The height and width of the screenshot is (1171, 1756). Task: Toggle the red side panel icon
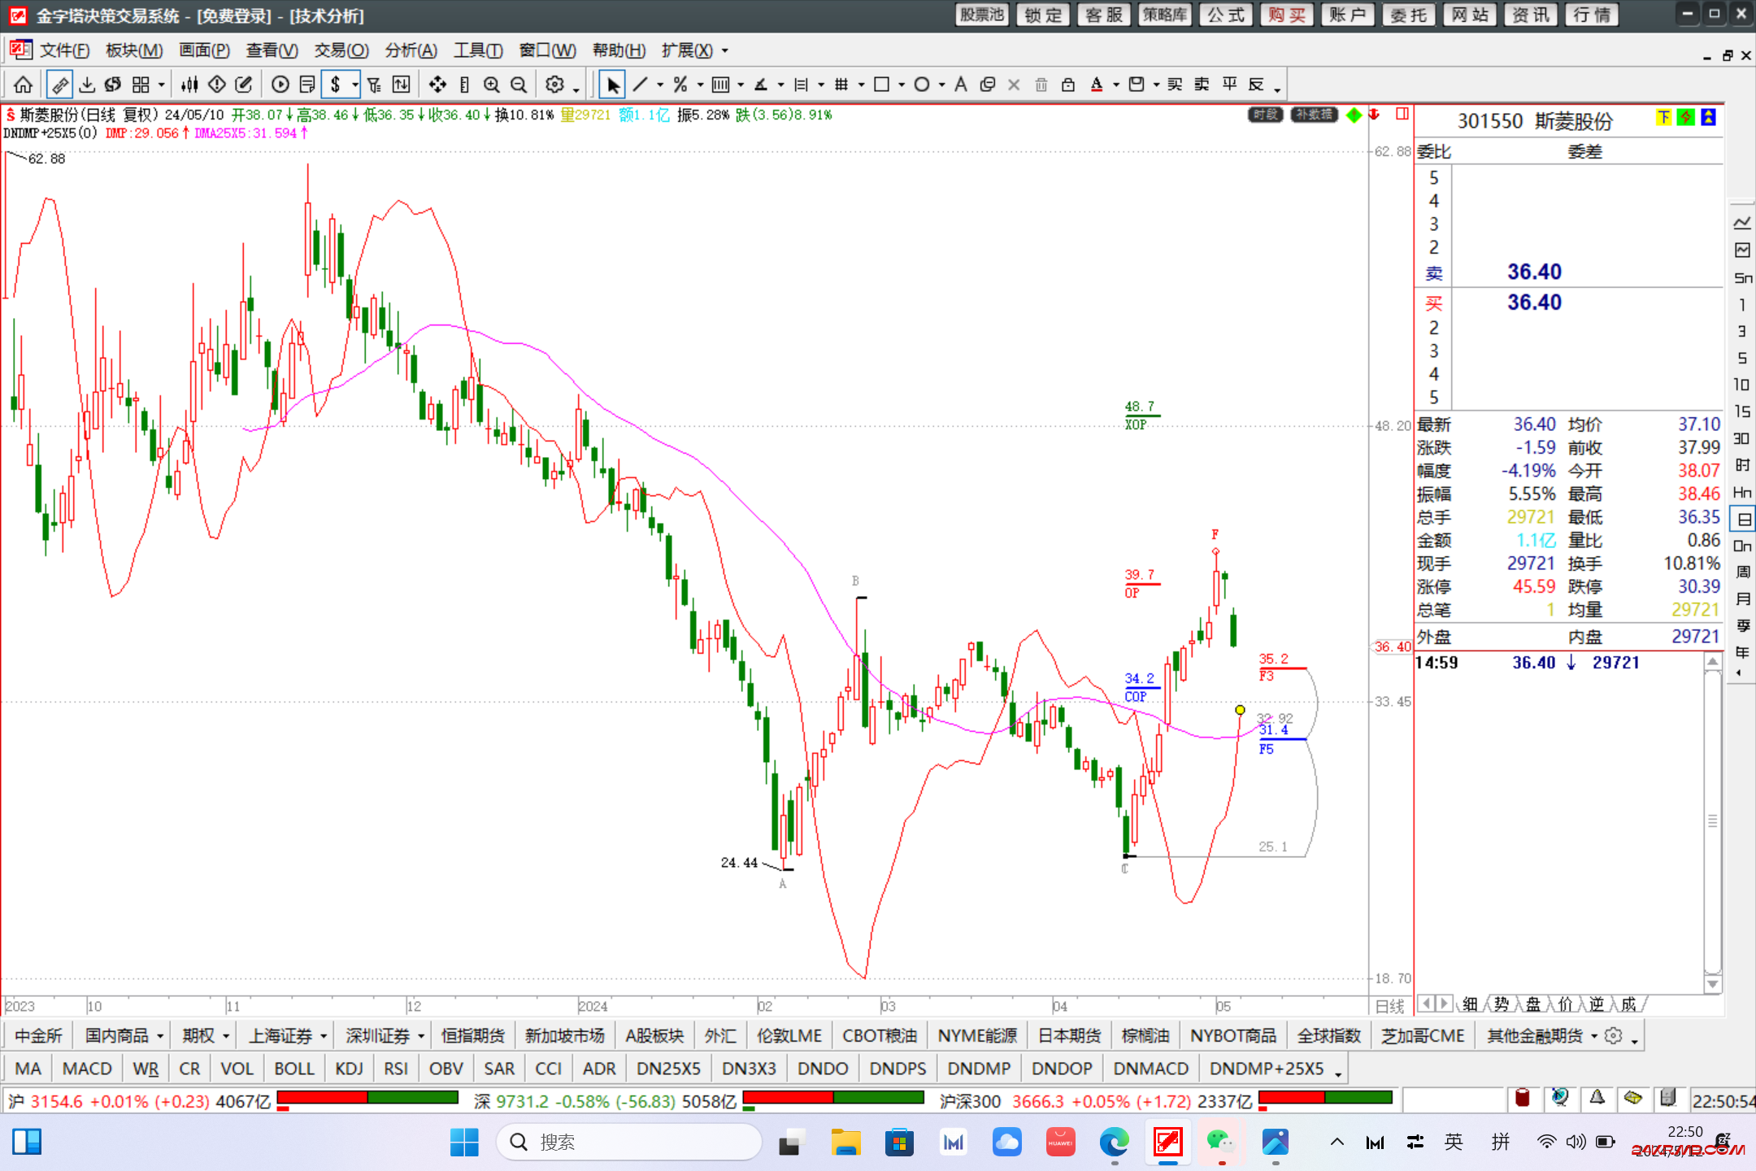pyautogui.click(x=1402, y=114)
